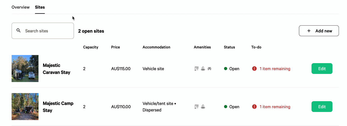The image size is (347, 126).
Task: Open Caravan Stay's 1 item remaining link
Action: (275, 69)
